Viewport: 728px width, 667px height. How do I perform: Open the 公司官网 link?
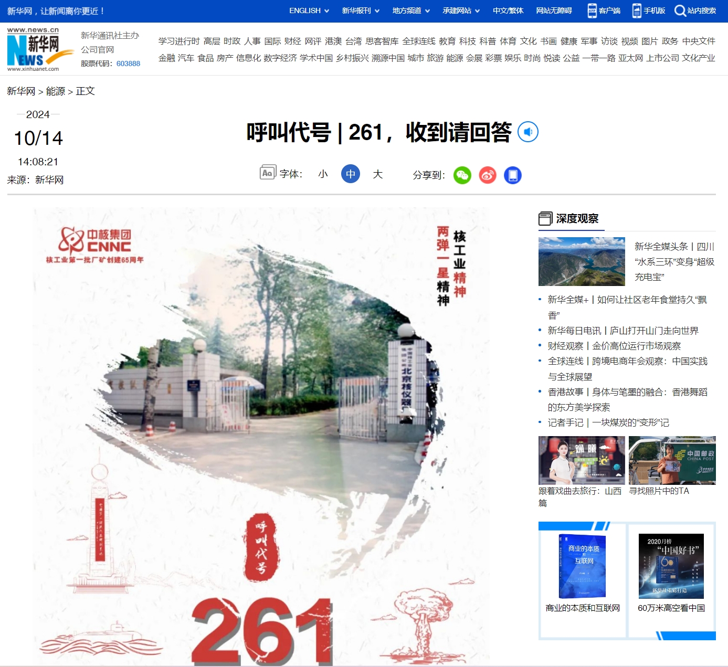tap(97, 49)
